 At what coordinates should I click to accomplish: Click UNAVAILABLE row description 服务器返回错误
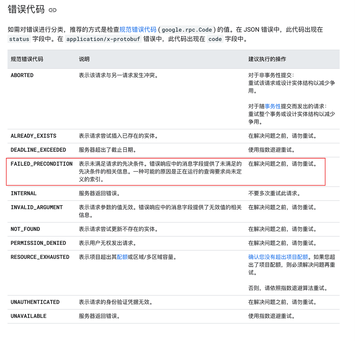click(x=99, y=316)
